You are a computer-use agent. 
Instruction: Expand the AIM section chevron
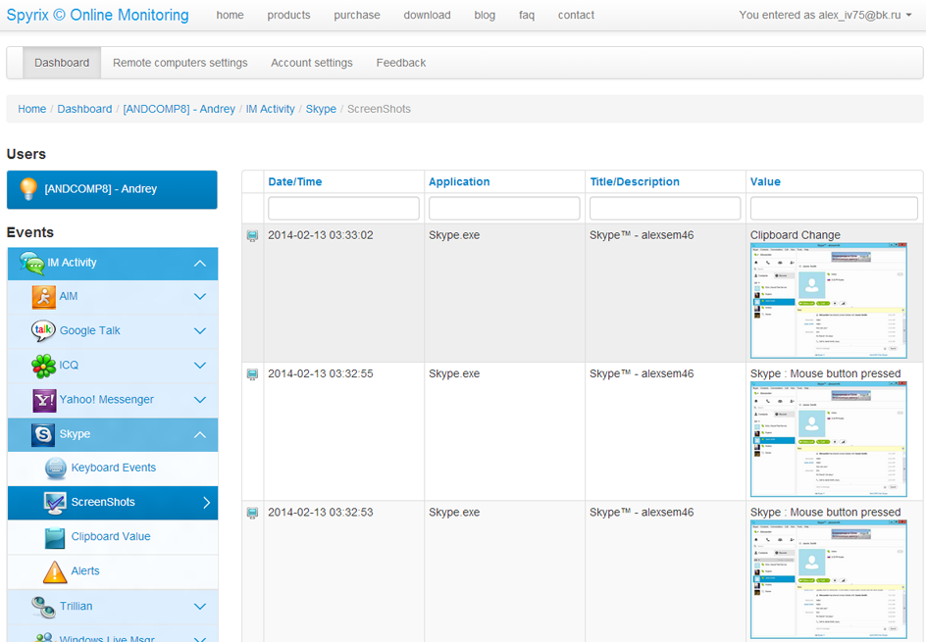[x=200, y=297]
